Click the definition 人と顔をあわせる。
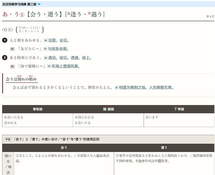Screen dimensions: 215x175 [26, 40]
